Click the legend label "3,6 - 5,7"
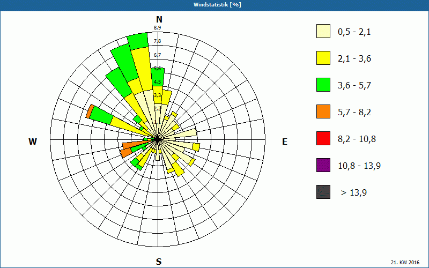429x268 pixels. (x=354, y=86)
